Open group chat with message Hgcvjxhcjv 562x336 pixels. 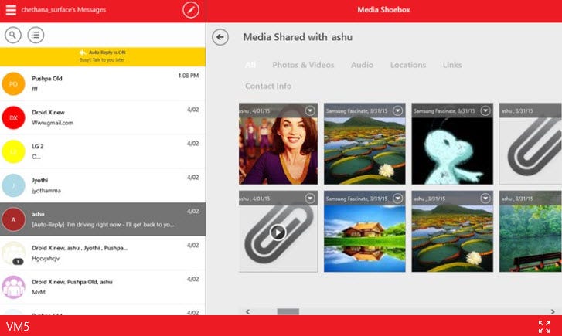[x=103, y=253]
